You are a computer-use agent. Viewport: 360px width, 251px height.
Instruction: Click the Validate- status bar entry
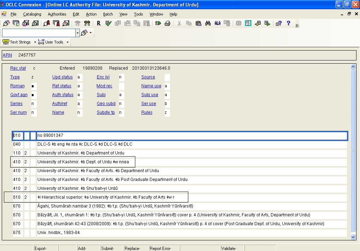232,248
